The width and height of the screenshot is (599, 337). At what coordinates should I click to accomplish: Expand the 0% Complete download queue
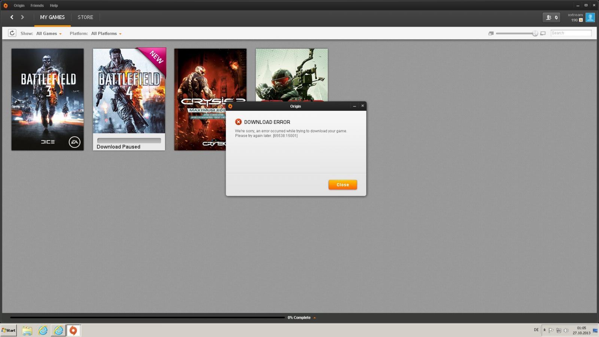click(x=302, y=318)
